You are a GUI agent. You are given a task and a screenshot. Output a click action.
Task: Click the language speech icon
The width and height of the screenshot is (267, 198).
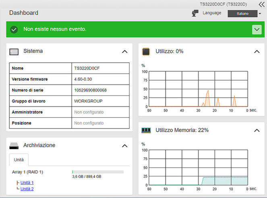coord(195,13)
